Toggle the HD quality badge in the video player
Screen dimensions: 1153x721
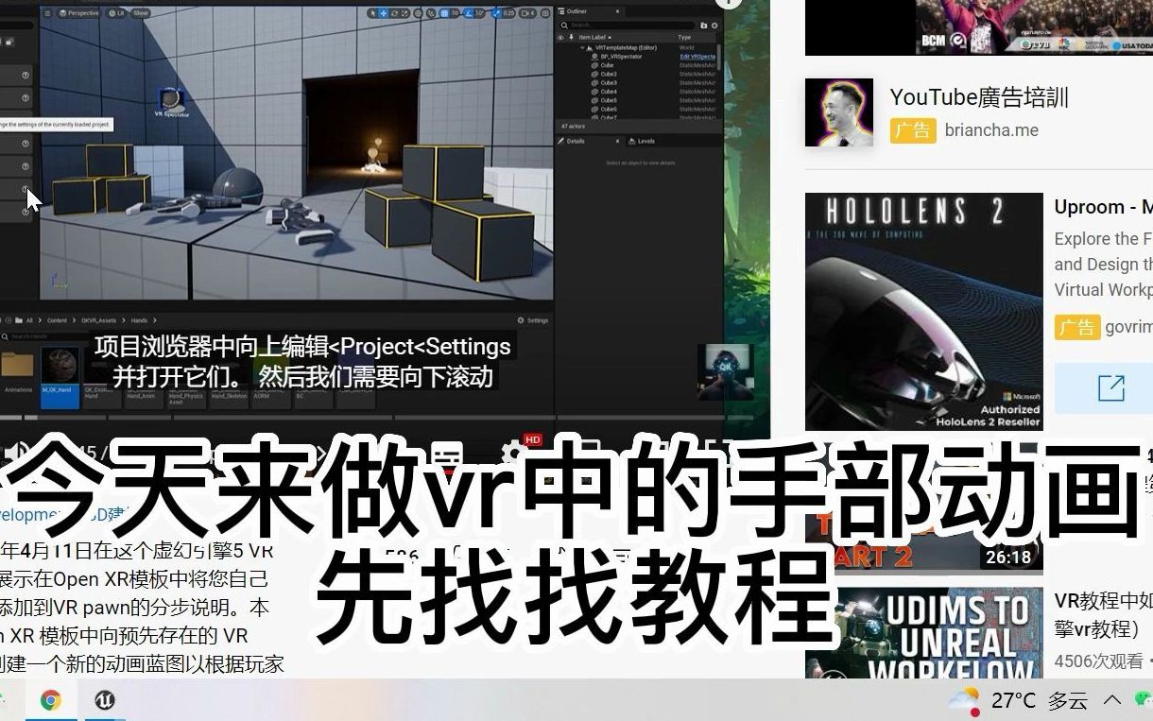tap(531, 438)
